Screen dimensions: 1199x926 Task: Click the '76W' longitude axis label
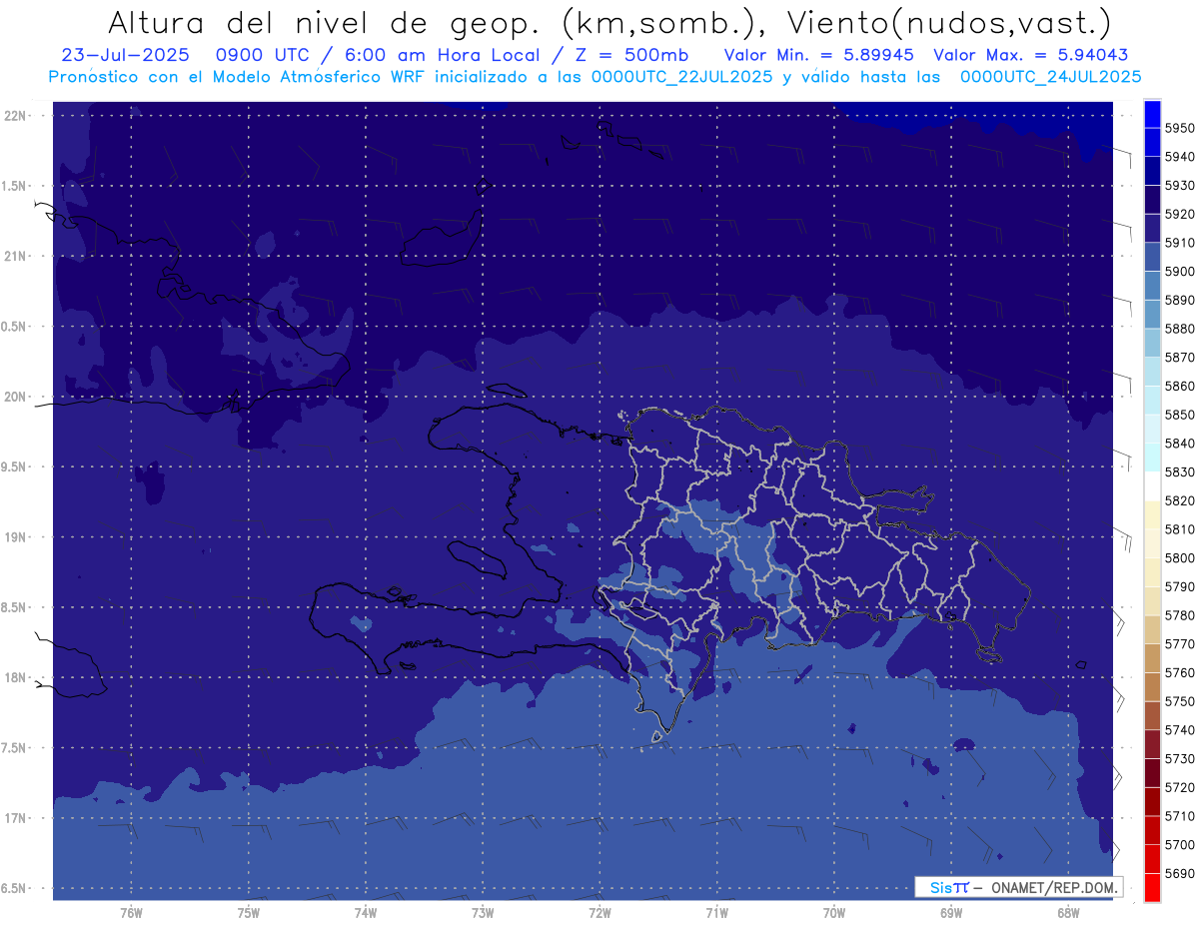(131, 912)
